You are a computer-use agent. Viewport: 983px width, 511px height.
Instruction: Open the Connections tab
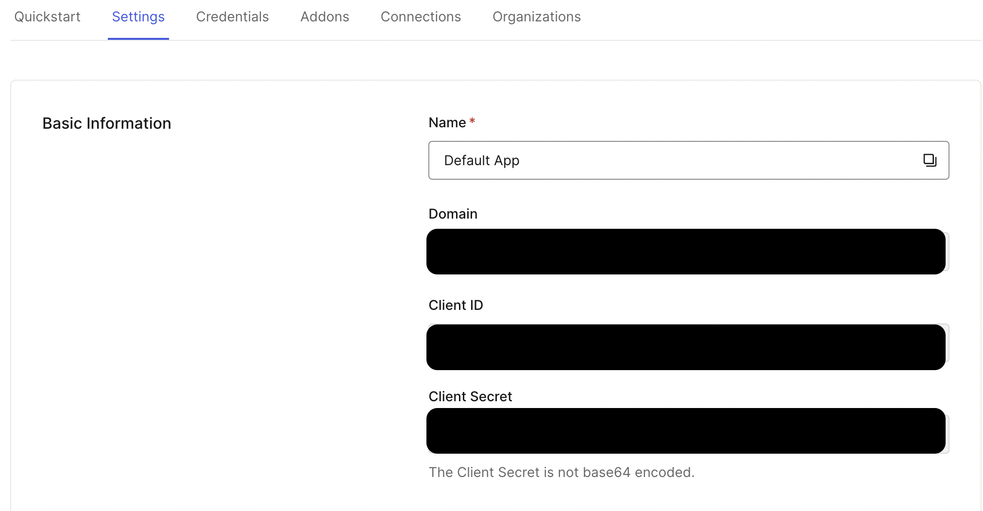coord(421,17)
